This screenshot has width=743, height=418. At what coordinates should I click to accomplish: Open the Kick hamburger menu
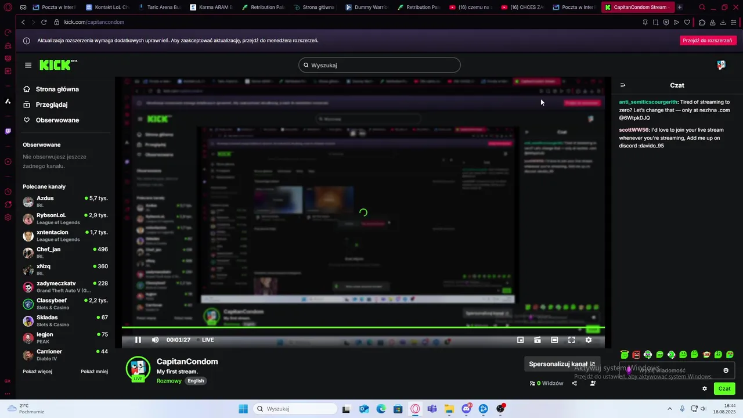[x=28, y=65]
